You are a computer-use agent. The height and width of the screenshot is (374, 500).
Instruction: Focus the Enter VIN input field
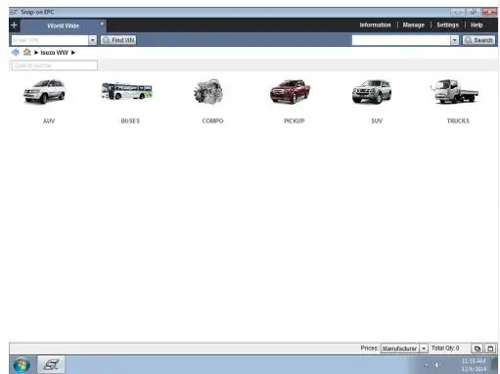[50, 40]
